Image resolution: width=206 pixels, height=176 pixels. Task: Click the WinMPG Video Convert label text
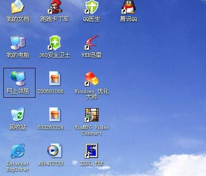pyautogui.click(x=91, y=130)
